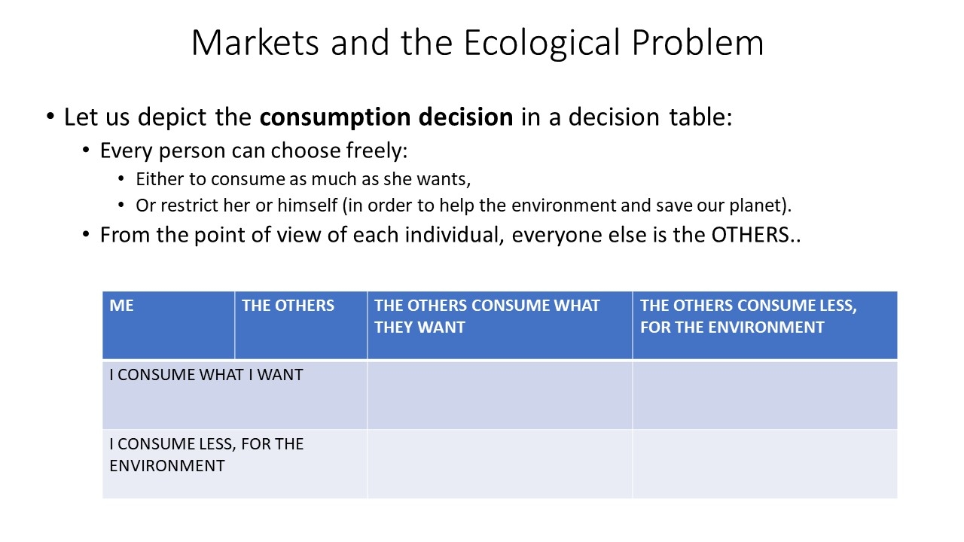The width and height of the screenshot is (964, 542).
Task: Select the "THE OTHERS CONSUME WHAT THEY WANT" header
Action: pyautogui.click(x=499, y=324)
